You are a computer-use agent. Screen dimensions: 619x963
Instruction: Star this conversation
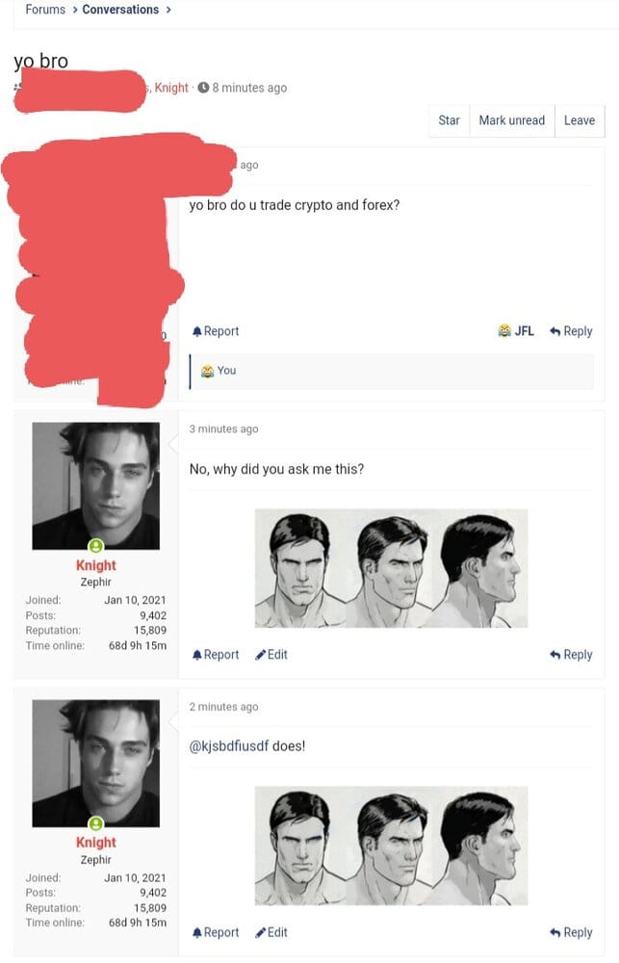(x=449, y=120)
